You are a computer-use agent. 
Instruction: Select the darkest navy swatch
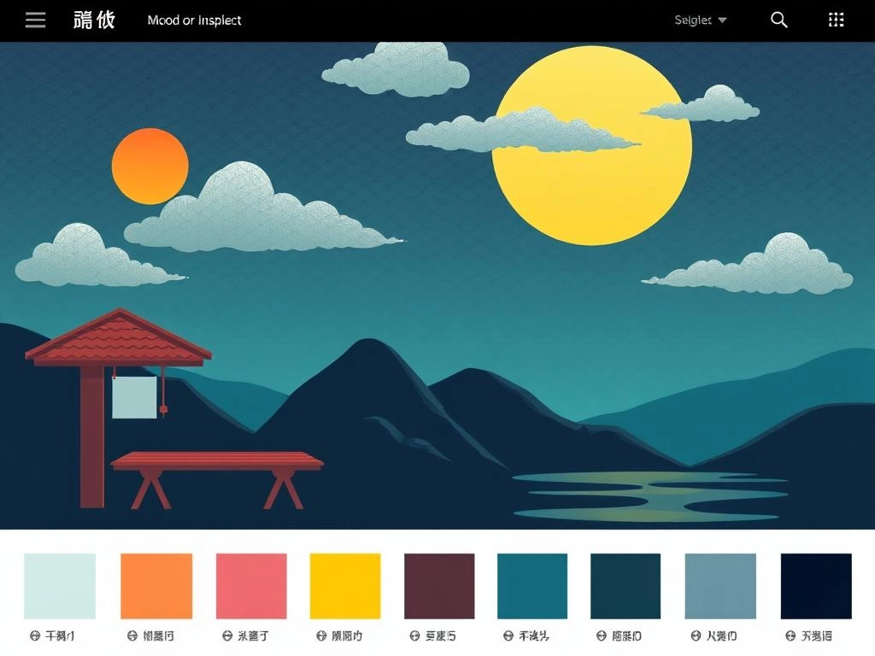coord(816,586)
